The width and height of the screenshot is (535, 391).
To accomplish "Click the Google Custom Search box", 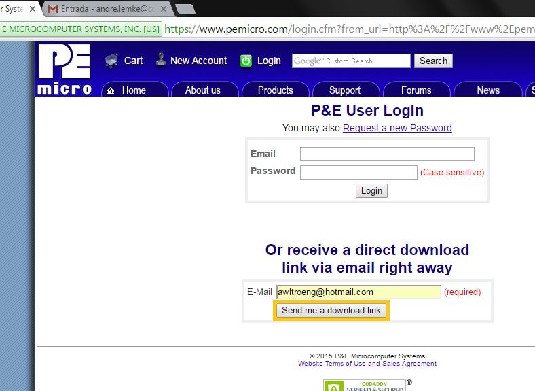I will [x=351, y=61].
